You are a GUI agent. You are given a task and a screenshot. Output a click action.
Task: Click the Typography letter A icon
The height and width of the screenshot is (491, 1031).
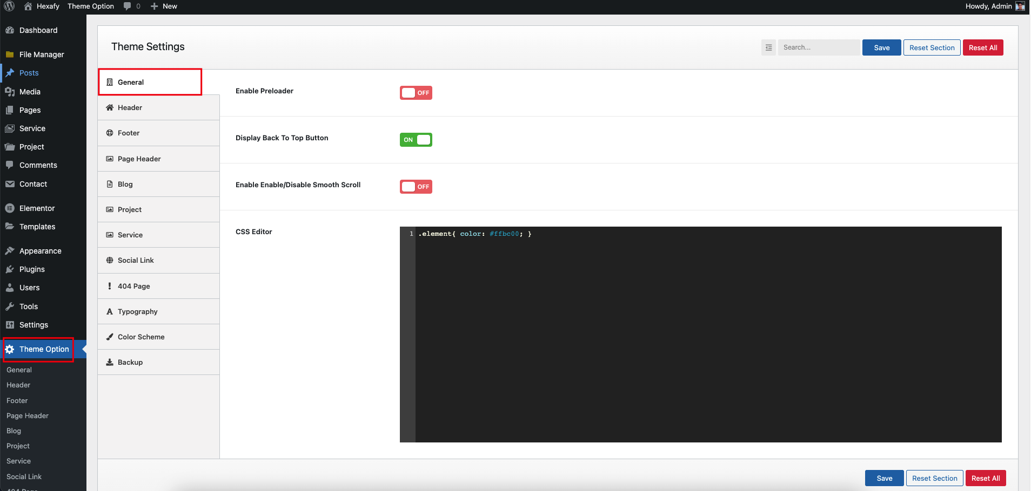pyautogui.click(x=110, y=311)
